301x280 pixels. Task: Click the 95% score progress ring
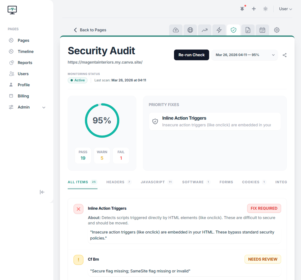(102, 120)
